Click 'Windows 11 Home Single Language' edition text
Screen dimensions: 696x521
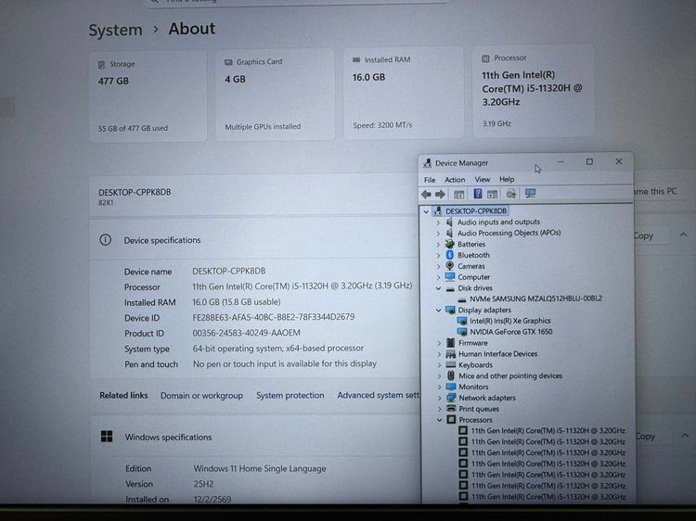coord(260,468)
